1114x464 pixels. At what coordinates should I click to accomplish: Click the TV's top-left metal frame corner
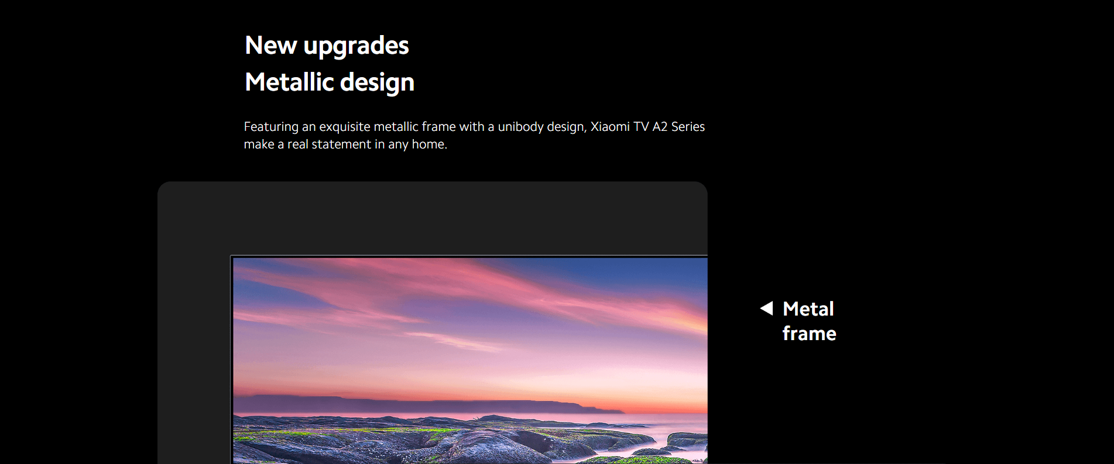coord(232,257)
